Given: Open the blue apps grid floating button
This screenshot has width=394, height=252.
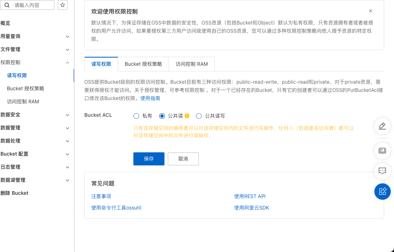Looking at the screenshot, I should (x=383, y=192).
